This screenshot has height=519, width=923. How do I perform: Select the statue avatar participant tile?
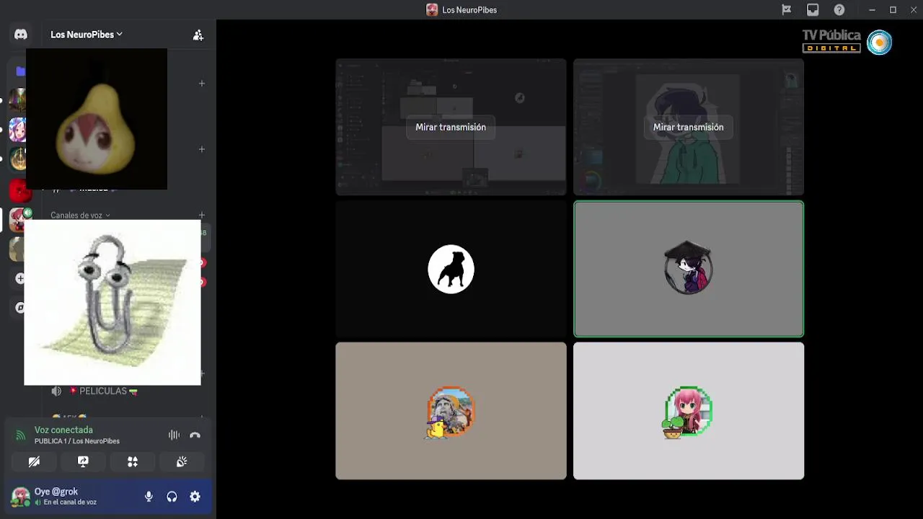(451, 411)
